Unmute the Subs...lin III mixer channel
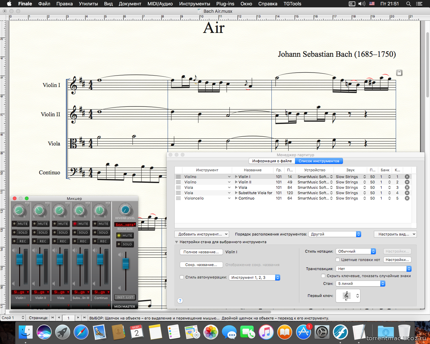 [x=81, y=224]
